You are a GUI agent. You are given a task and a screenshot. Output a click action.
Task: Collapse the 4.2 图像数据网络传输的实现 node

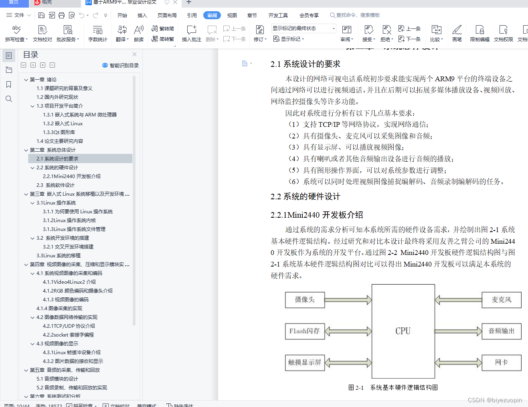[x=32, y=317]
